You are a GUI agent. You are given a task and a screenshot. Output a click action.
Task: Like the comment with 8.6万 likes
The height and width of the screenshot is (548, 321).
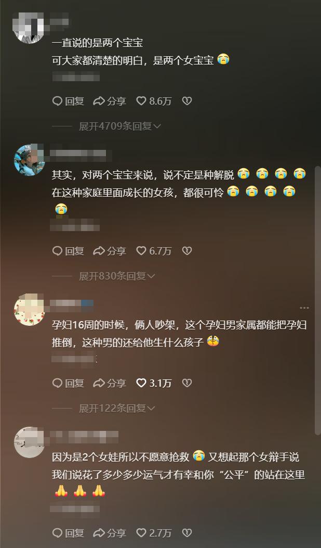point(154,101)
